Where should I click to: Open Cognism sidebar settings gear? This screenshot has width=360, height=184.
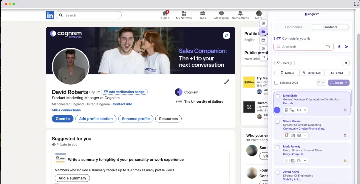pos(263,48)
